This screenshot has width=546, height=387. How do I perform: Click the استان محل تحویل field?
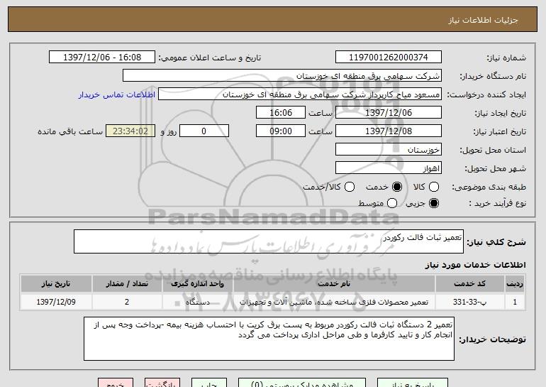click(x=388, y=150)
